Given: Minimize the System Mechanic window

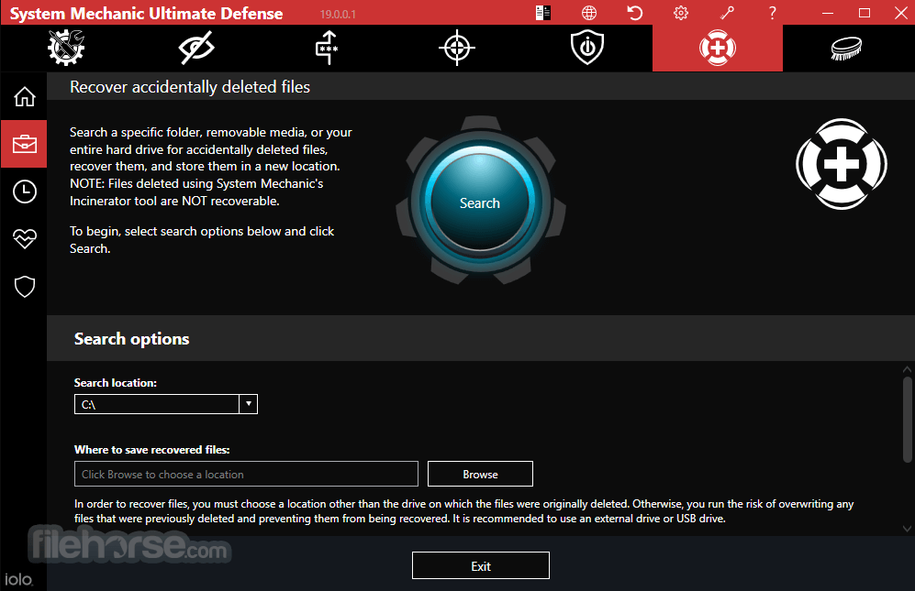Looking at the screenshot, I should click(x=828, y=13).
